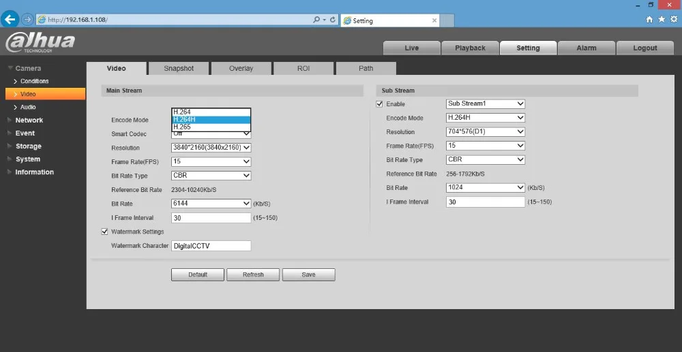Click the Logout button
This screenshot has height=352, width=682.
(645, 48)
